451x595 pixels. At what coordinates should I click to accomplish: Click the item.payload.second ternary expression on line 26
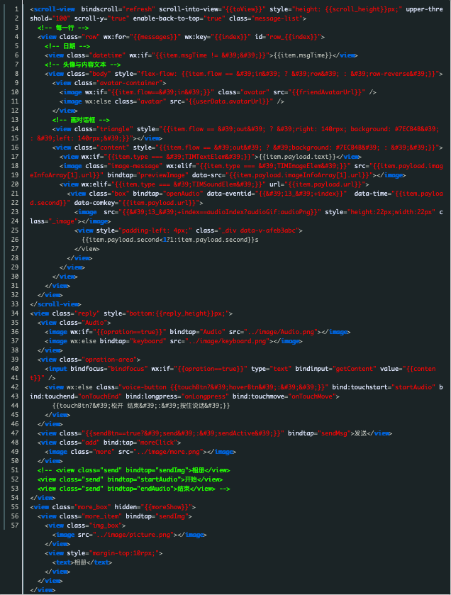pyautogui.click(x=170, y=240)
